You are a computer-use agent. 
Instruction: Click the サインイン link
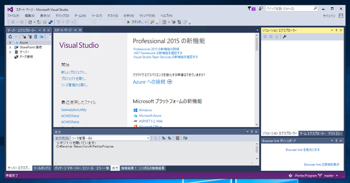click(x=329, y=16)
